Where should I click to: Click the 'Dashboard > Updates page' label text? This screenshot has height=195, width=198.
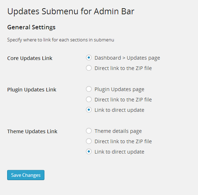coord(127,58)
